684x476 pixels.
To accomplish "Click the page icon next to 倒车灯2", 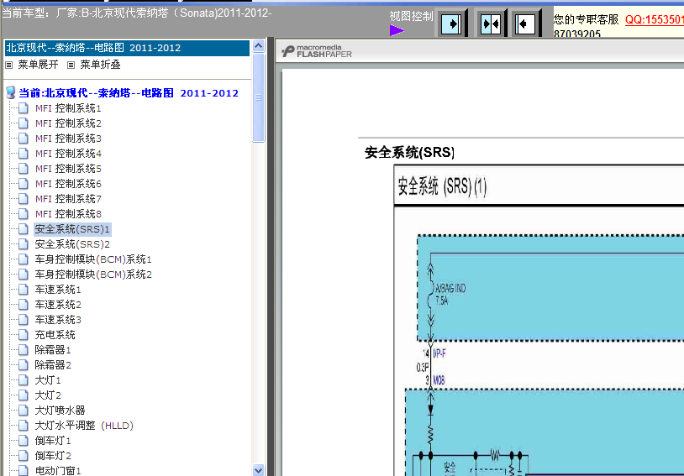I will click(x=24, y=456).
